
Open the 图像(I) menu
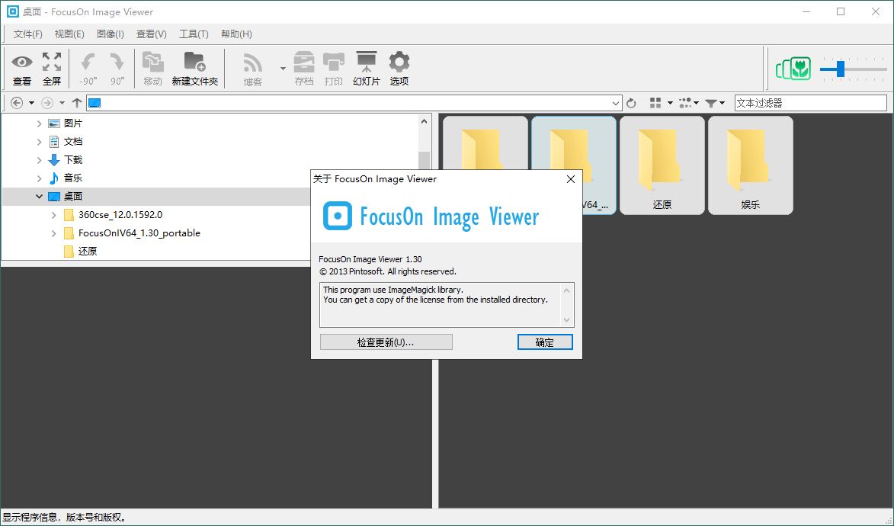pyautogui.click(x=111, y=34)
